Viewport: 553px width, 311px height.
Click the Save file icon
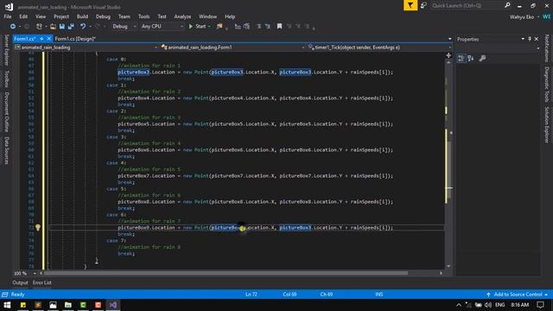(62, 27)
